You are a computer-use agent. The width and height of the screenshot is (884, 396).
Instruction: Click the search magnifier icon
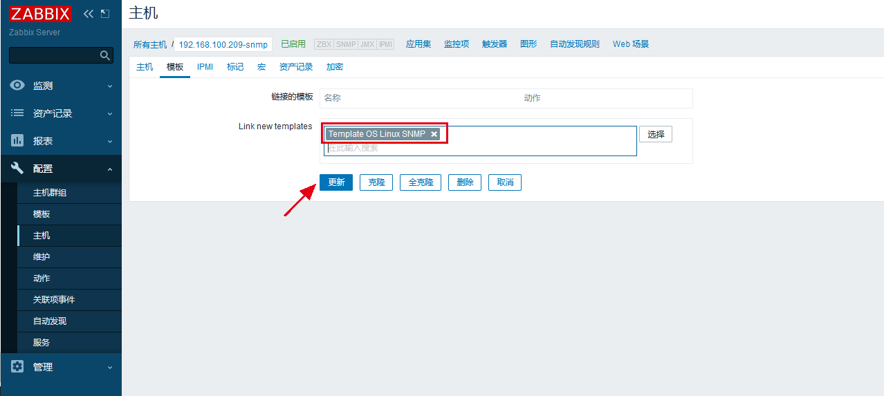(x=105, y=55)
